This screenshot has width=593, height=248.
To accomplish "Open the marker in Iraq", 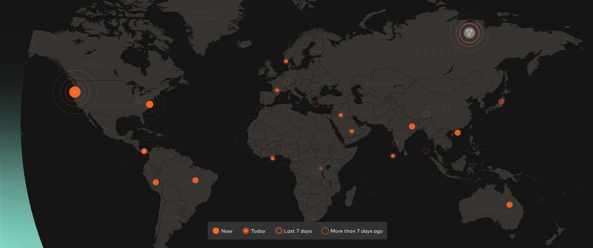I will (341, 115).
